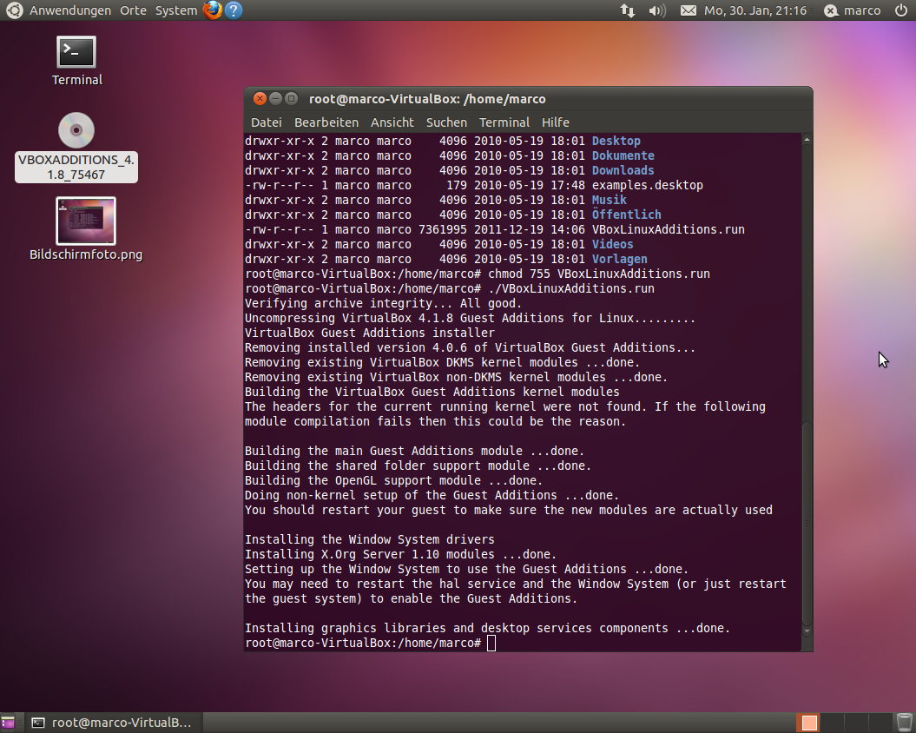Select root@marco-VirtualB... taskbar window button
The height and width of the screenshot is (733, 916).
[112, 723]
